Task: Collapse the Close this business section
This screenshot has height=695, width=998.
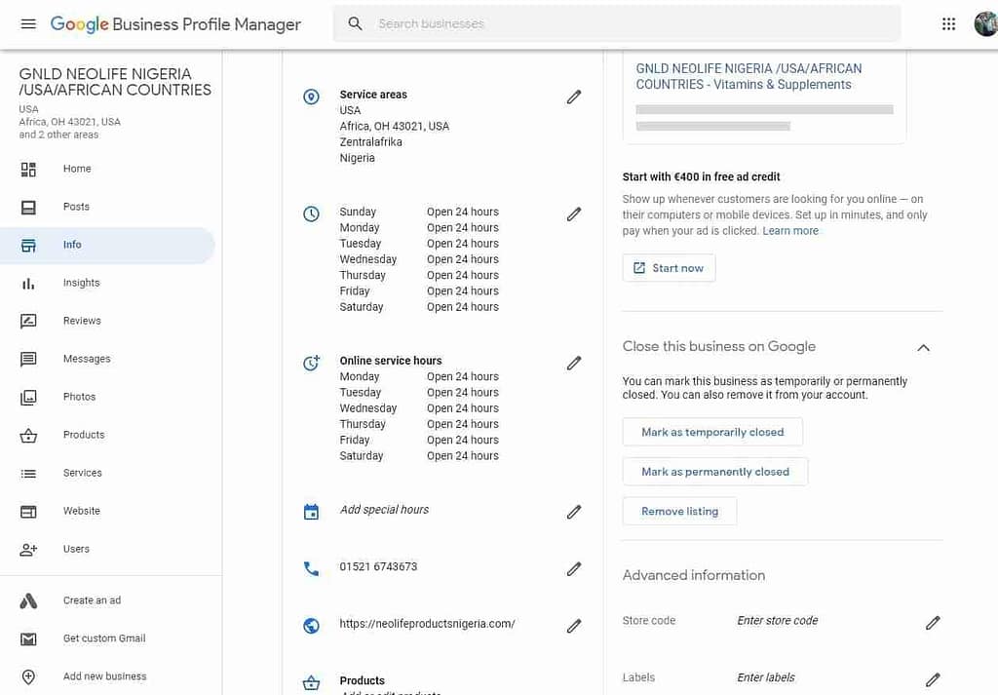Action: click(922, 347)
